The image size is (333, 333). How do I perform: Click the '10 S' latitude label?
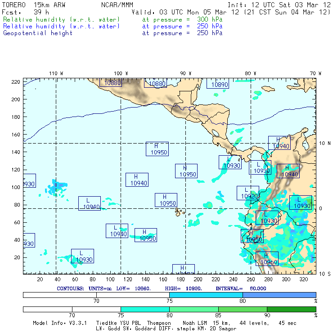pyautogui.click(x=325, y=274)
